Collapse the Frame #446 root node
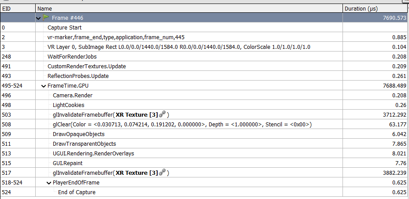The height and width of the screenshot is (199, 409). [38, 18]
